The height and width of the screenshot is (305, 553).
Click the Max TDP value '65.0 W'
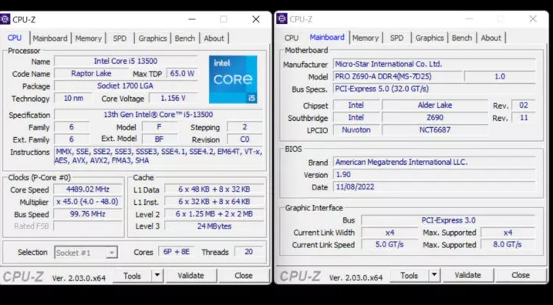pyautogui.click(x=182, y=73)
